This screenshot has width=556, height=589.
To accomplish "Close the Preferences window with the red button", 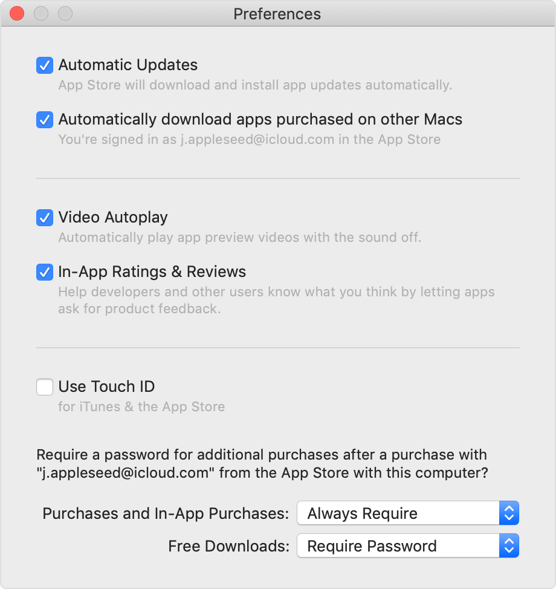I will coord(17,13).
